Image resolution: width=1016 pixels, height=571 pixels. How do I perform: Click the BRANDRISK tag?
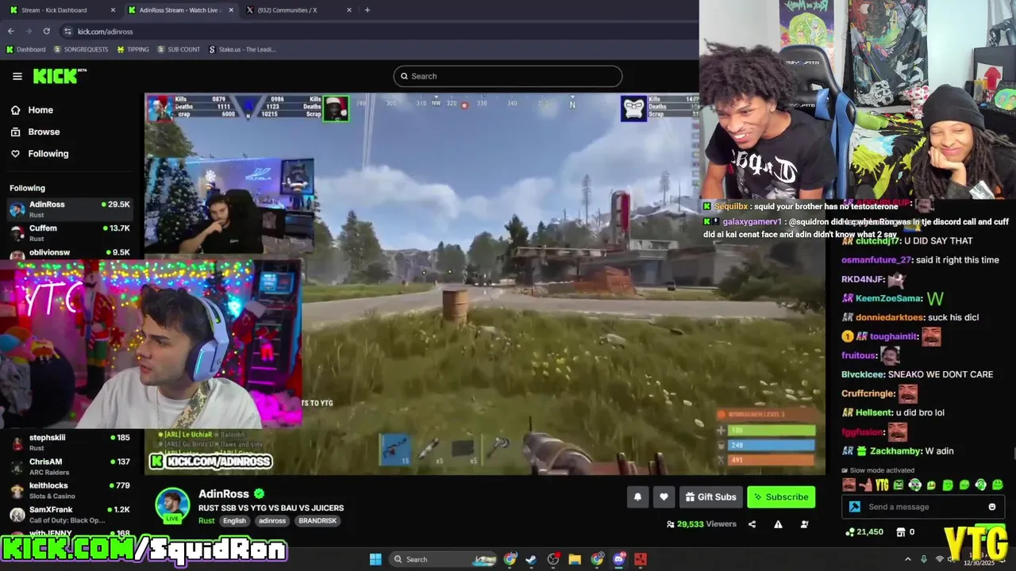pyautogui.click(x=317, y=521)
